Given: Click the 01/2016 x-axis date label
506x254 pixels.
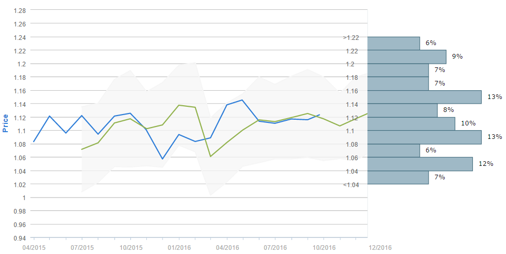Looking at the screenshot, I should 178,248.
